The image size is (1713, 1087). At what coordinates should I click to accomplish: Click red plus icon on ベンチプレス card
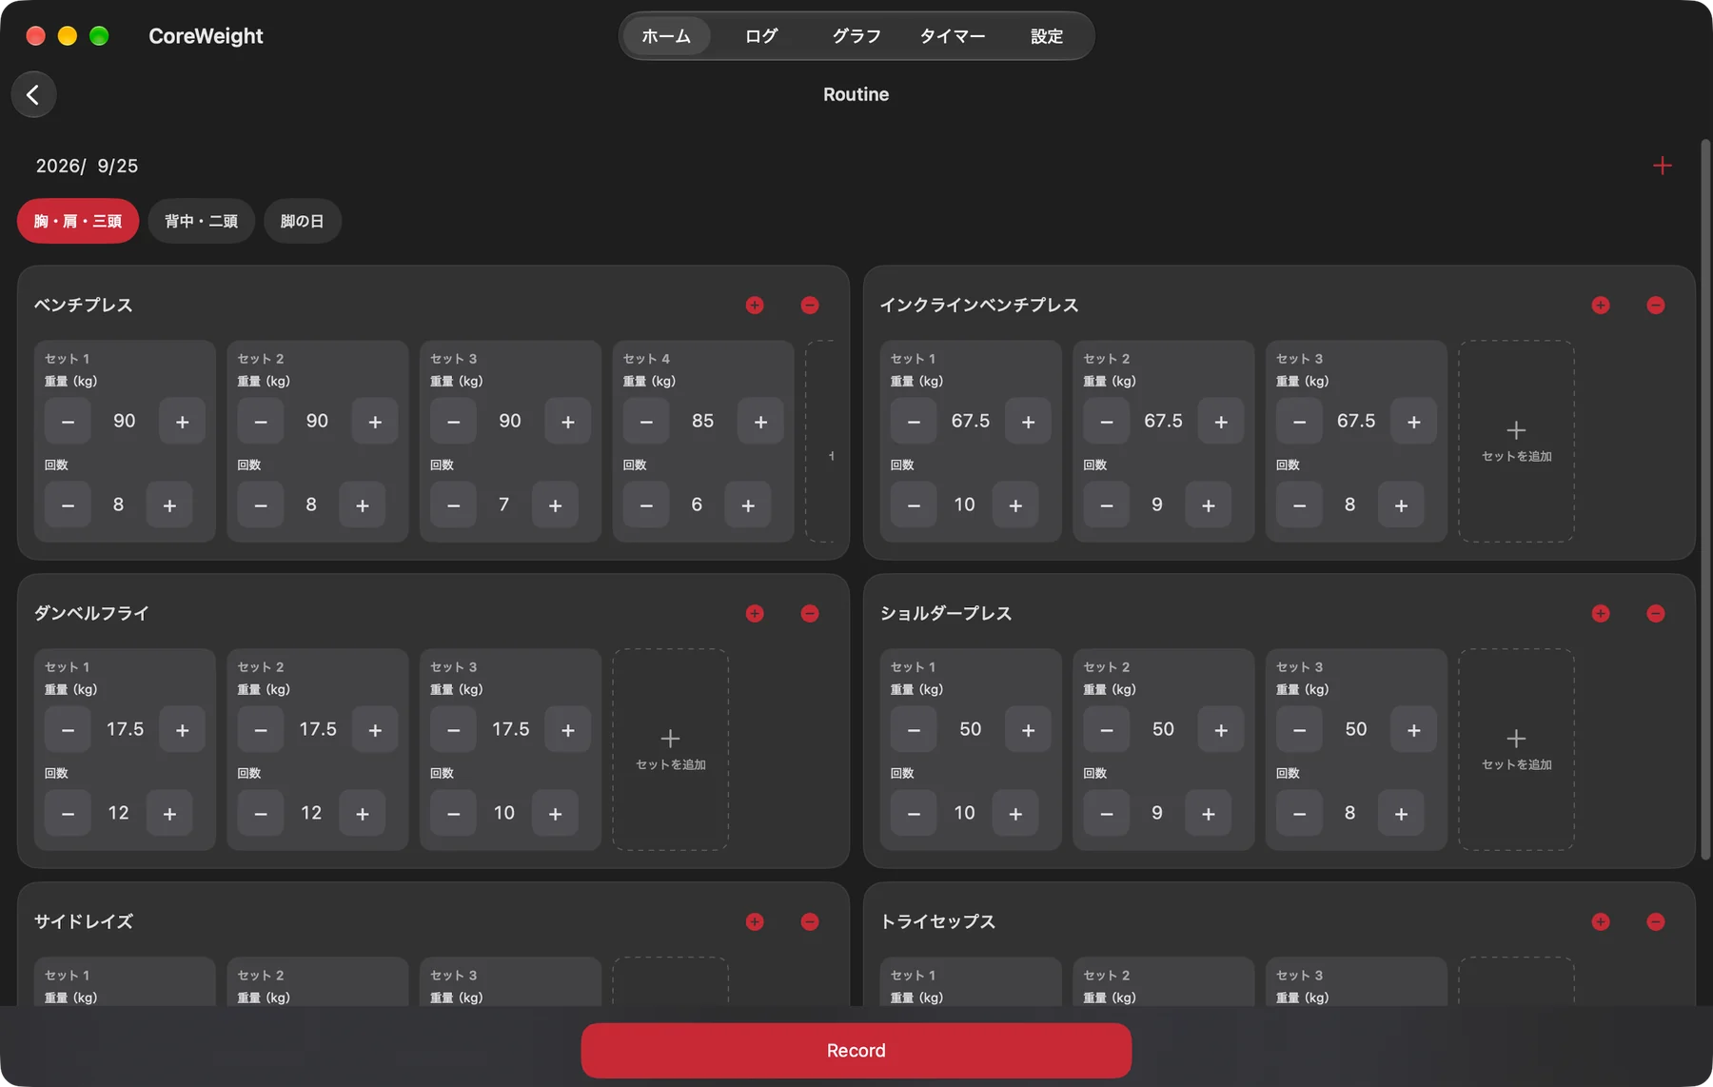pos(755,305)
